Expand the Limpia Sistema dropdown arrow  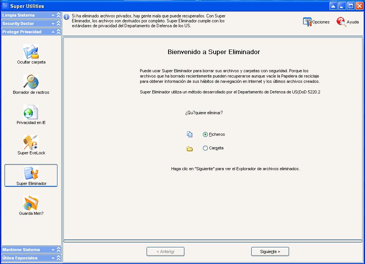pos(53,16)
